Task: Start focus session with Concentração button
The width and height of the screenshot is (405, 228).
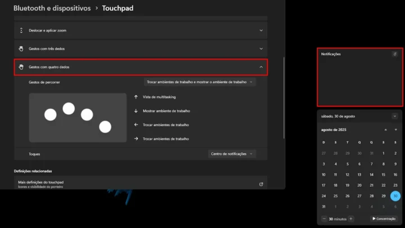Action: pos(384,218)
